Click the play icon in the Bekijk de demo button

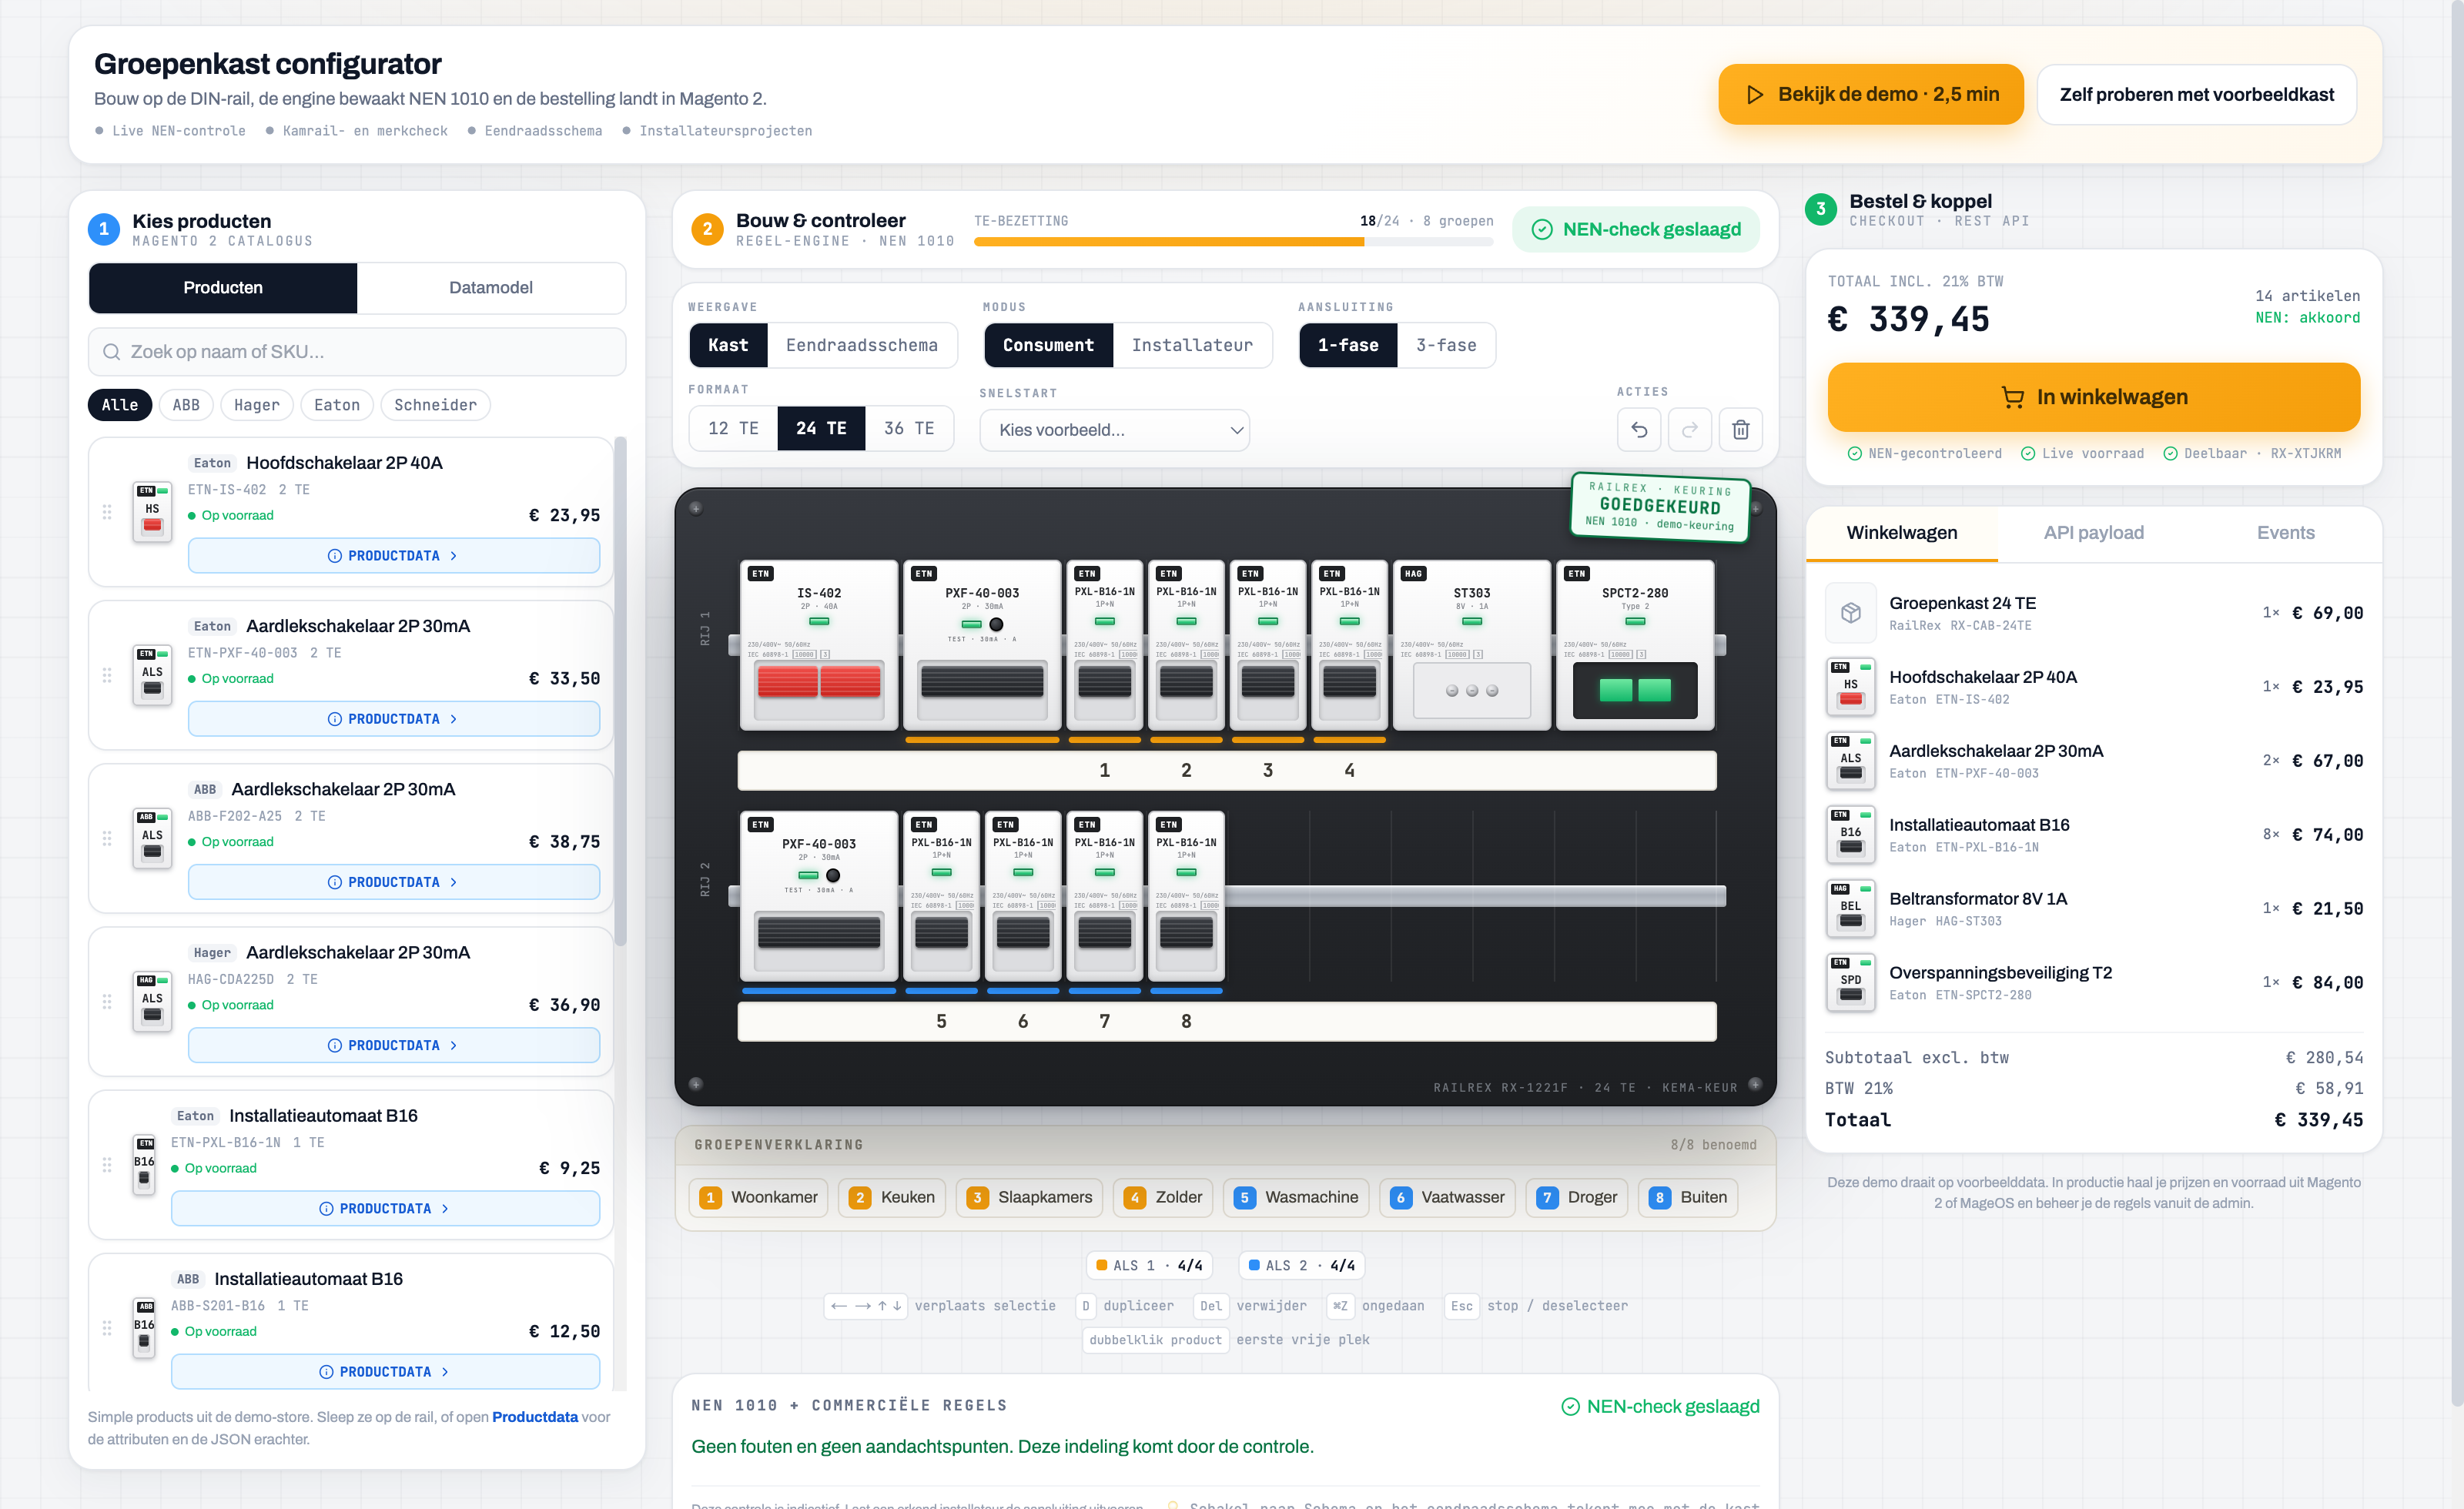[1754, 95]
